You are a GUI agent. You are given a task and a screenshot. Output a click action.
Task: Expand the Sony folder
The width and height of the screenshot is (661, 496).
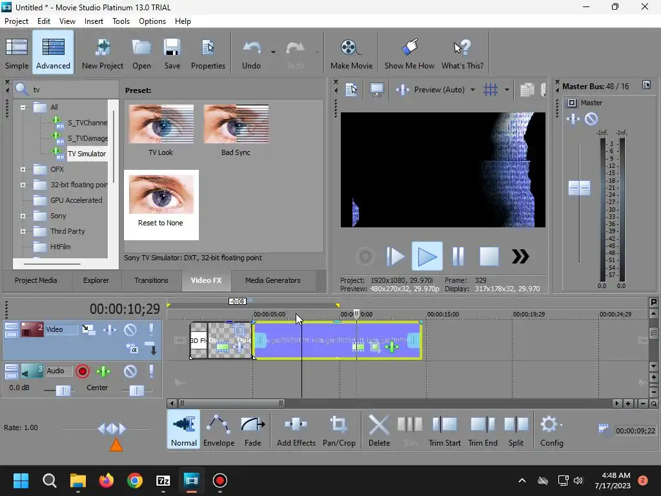23,216
